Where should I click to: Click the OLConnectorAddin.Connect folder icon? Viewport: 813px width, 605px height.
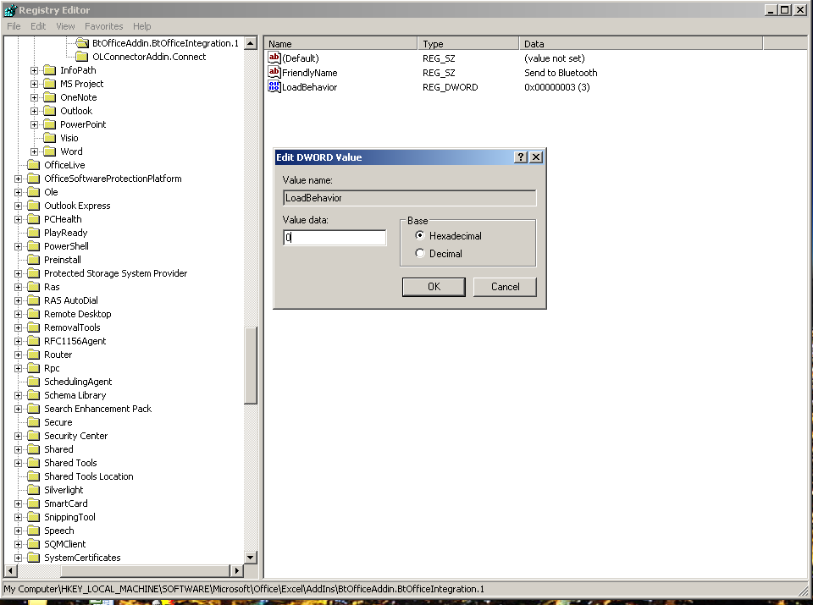pyautogui.click(x=82, y=57)
